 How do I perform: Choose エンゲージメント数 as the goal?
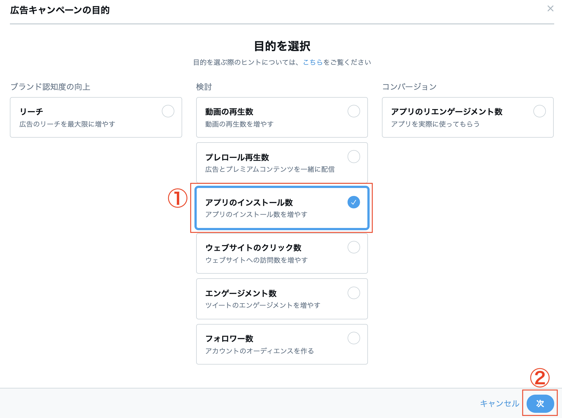click(x=354, y=293)
